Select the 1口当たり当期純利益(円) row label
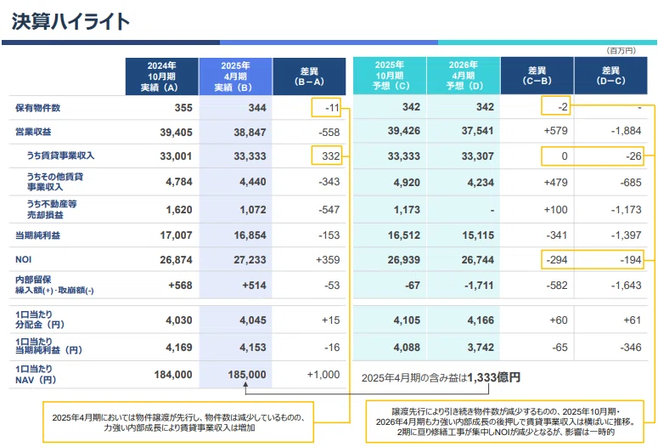The image size is (658, 447). (48, 345)
